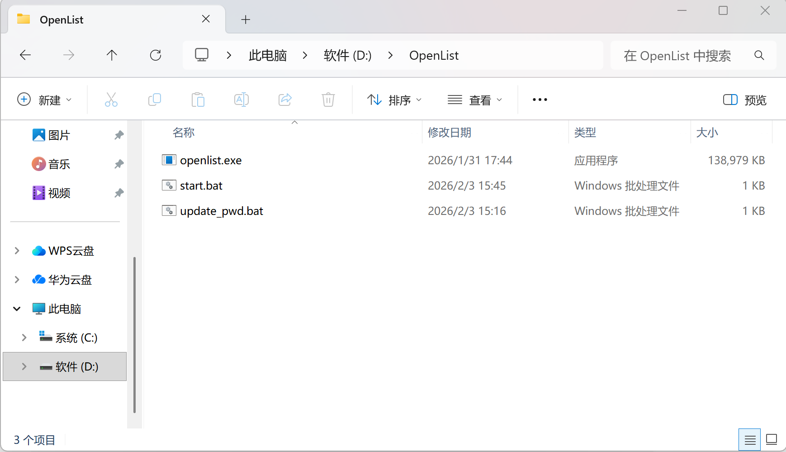Refresh the current folder view
786x452 pixels.
click(156, 55)
